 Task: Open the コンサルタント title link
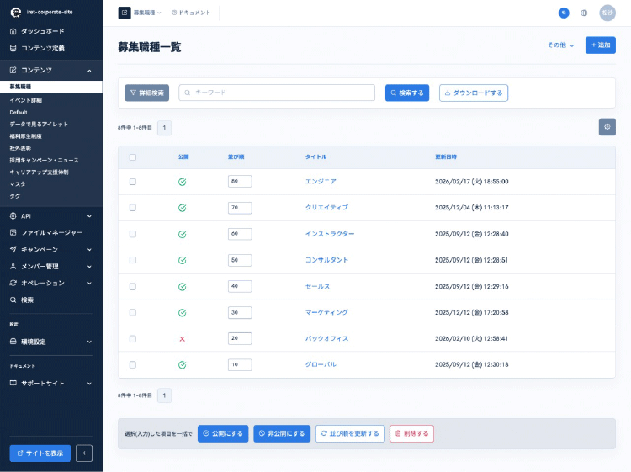(x=326, y=260)
